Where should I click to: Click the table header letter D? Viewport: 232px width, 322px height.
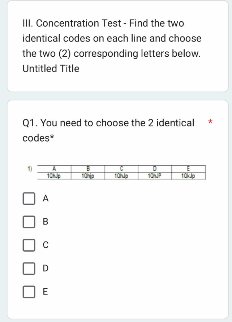pyautogui.click(x=155, y=169)
